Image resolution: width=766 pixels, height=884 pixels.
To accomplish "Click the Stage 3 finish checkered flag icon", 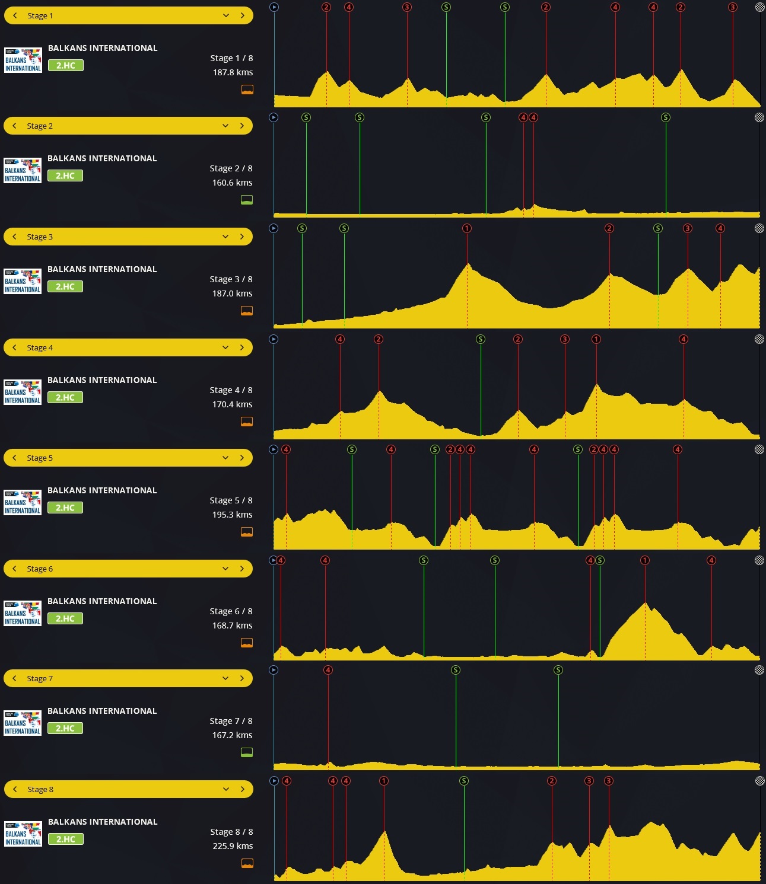I will [x=759, y=228].
